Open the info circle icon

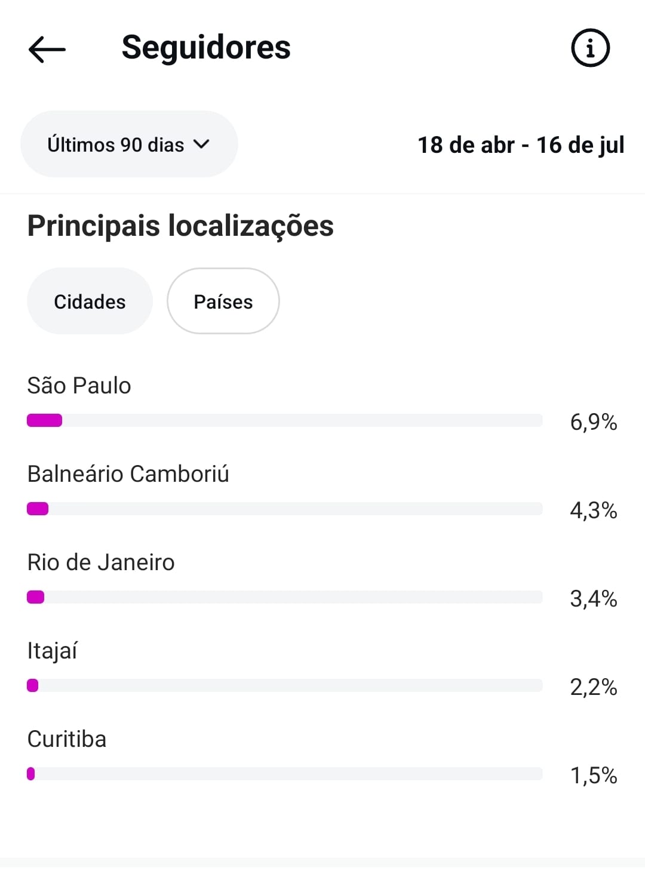click(x=590, y=48)
